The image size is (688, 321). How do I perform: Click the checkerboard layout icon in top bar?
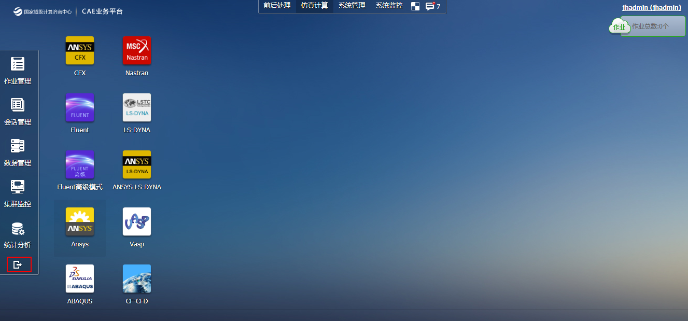[415, 6]
